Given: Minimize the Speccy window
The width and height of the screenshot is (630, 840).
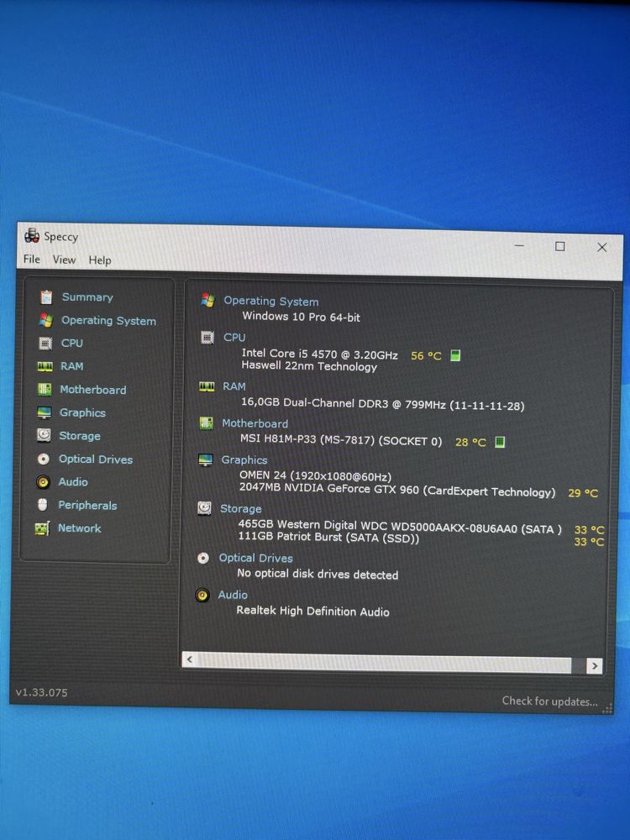Looking at the screenshot, I should point(519,245).
